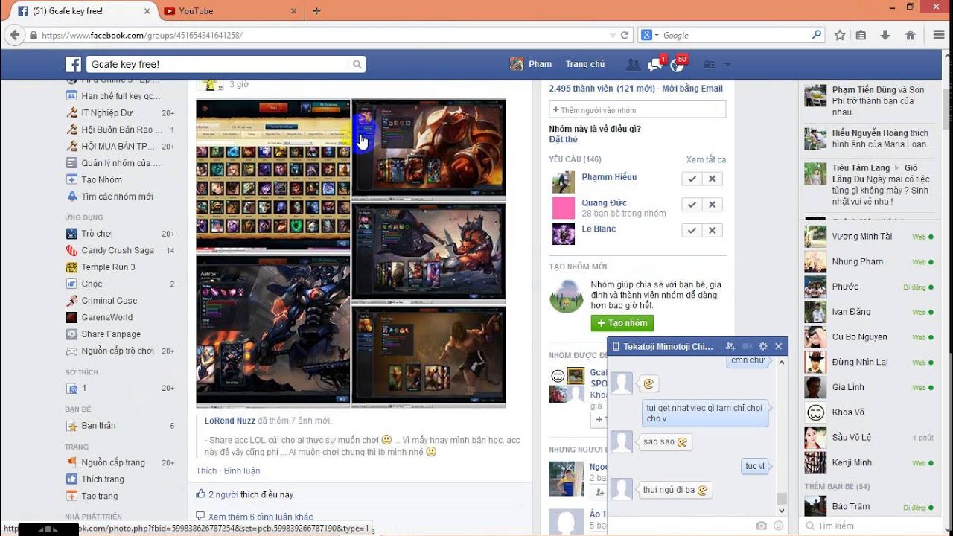Open Share Fanpage in sidebar
Screen dimensions: 953x536
(111, 334)
